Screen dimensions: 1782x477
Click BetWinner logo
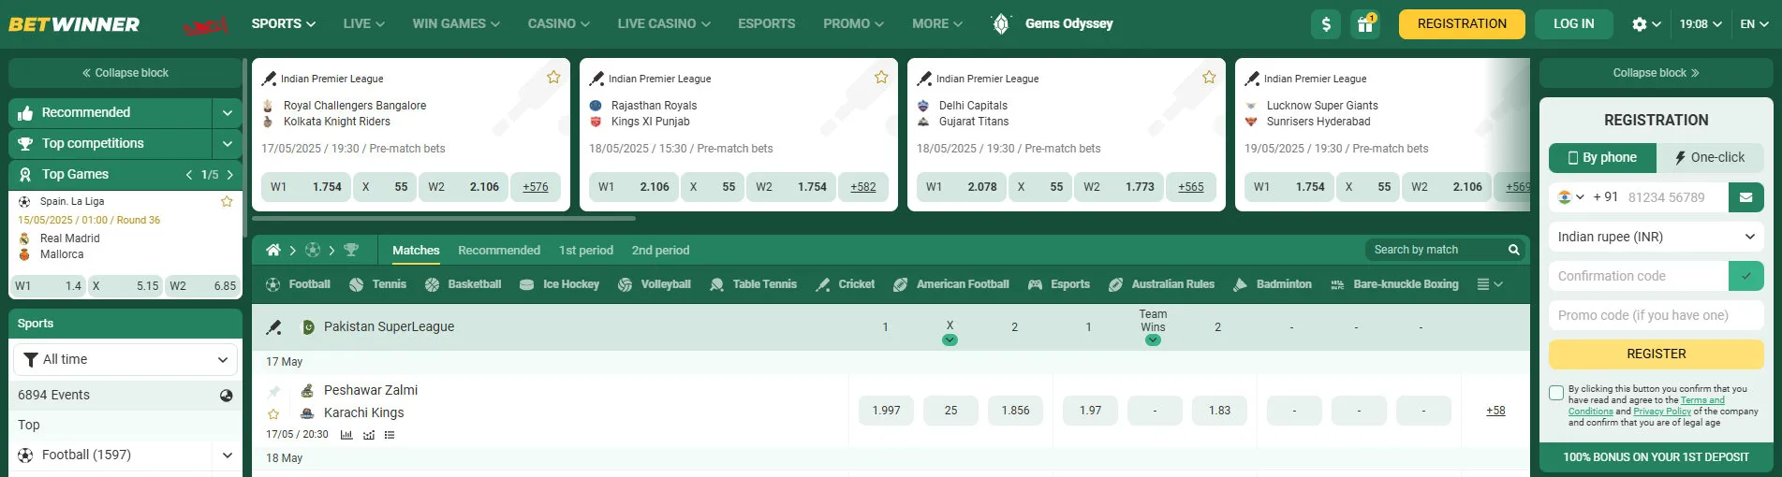pos(74,24)
